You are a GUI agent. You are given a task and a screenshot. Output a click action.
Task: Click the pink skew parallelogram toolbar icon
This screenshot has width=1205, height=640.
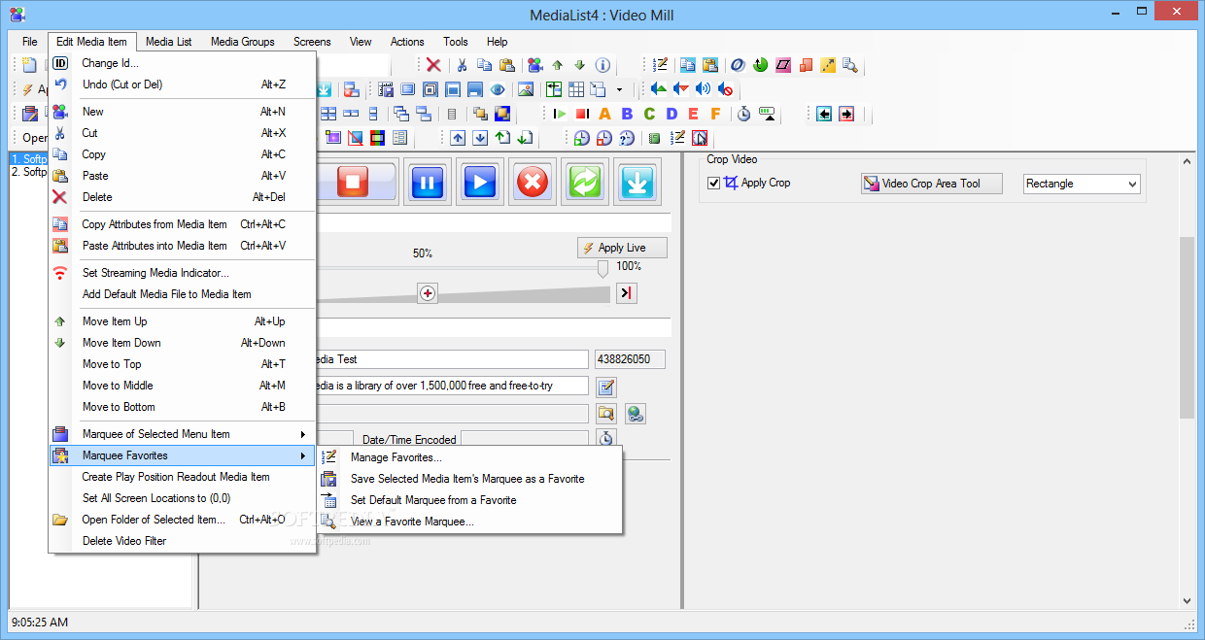[783, 65]
